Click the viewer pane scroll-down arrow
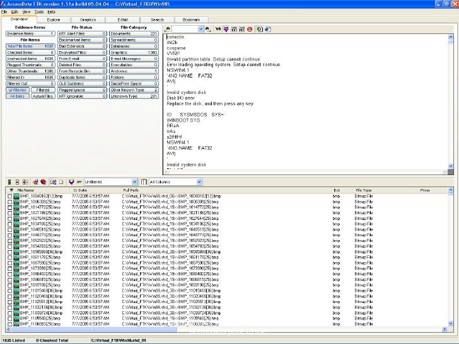 (x=451, y=166)
